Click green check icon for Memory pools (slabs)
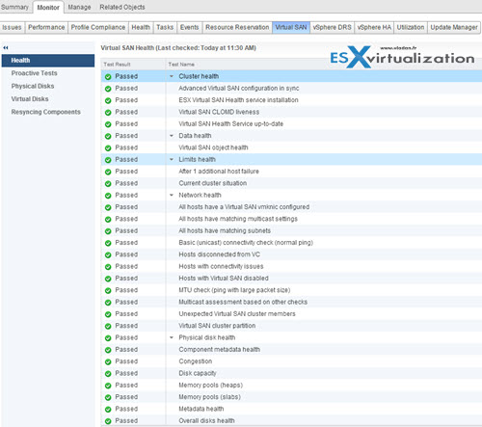482x427 pixels. pyautogui.click(x=108, y=397)
